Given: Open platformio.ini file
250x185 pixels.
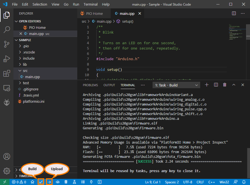Looking at the screenshot, I should 45,101.
